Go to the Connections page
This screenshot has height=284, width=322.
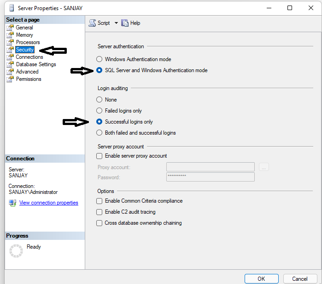(29, 57)
